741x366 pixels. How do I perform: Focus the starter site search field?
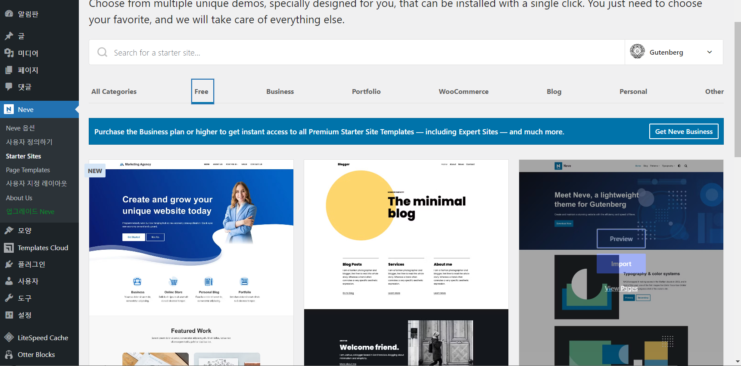click(357, 52)
